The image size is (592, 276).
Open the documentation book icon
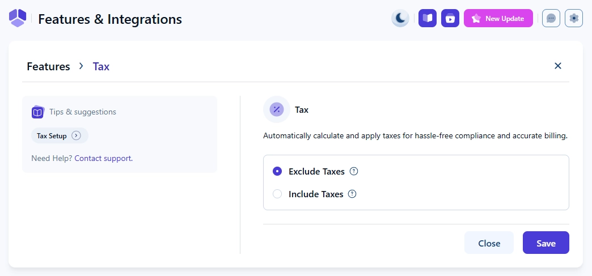428,18
